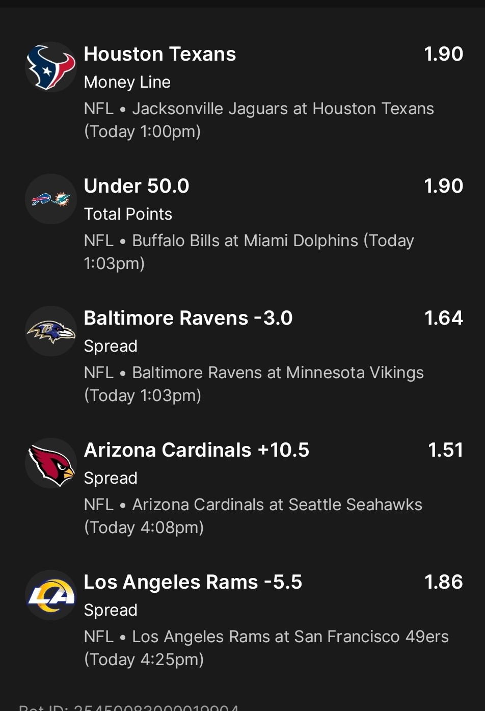Click the 1.51 odds for Cardinals spread
This screenshot has height=711, width=485.
445,450
